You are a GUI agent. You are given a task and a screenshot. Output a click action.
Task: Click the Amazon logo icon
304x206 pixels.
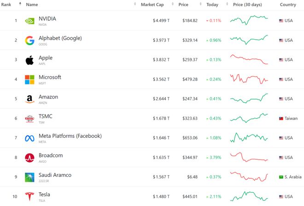point(30,99)
